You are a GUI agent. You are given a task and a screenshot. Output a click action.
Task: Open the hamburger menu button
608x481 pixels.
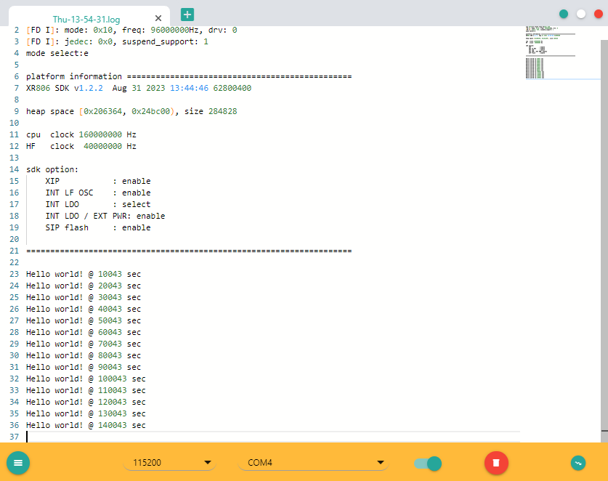[18, 462]
